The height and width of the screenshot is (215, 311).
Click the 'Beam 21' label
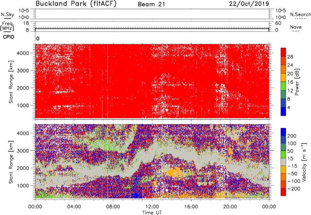coord(151,4)
